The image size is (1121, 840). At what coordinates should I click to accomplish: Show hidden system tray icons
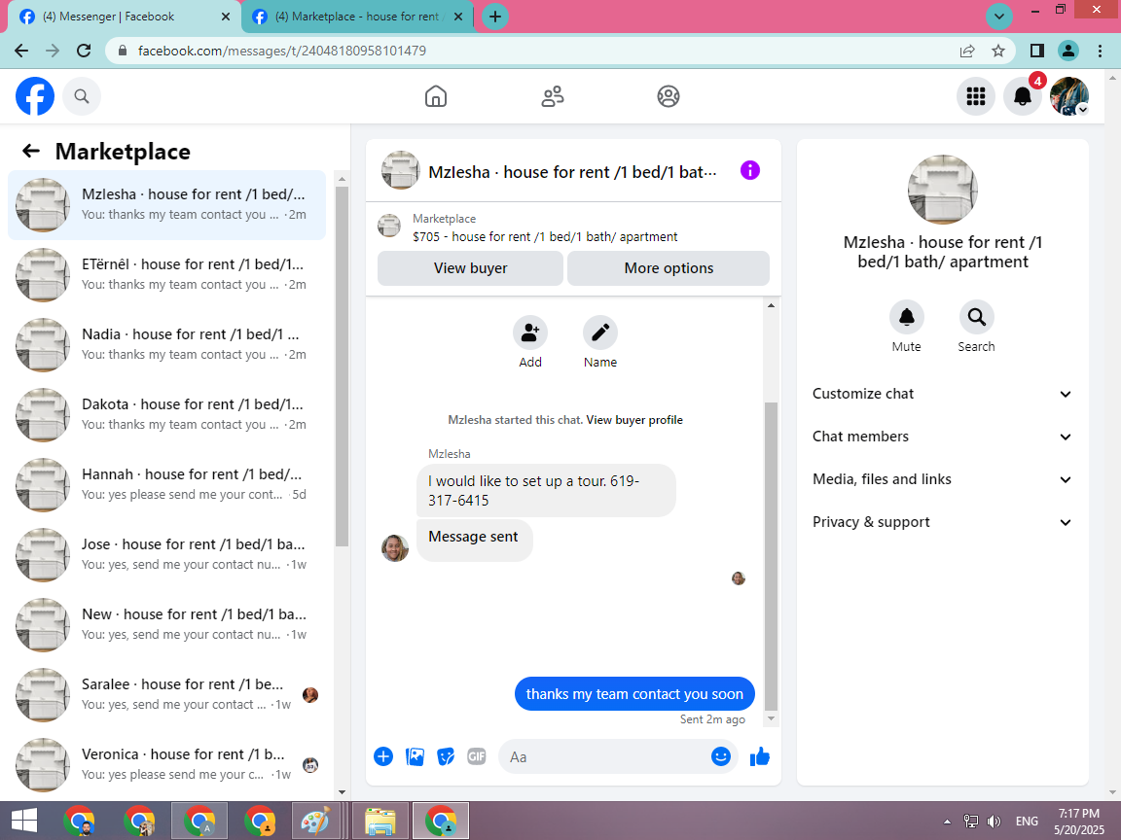[947, 822]
